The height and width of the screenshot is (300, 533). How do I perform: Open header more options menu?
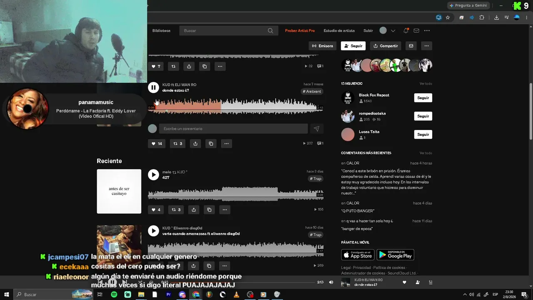click(x=427, y=30)
